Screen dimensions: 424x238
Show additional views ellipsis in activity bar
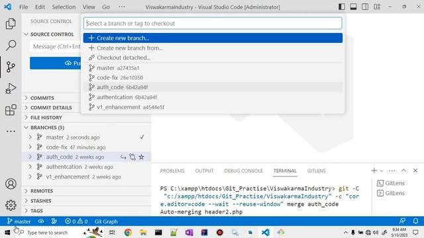coord(11,132)
